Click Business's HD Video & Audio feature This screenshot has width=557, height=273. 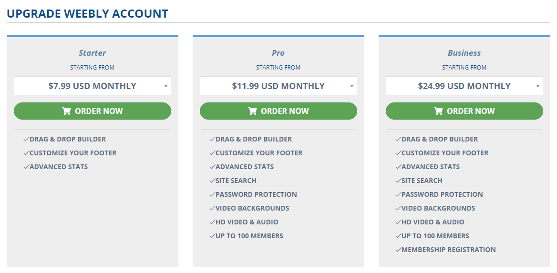pos(433,222)
